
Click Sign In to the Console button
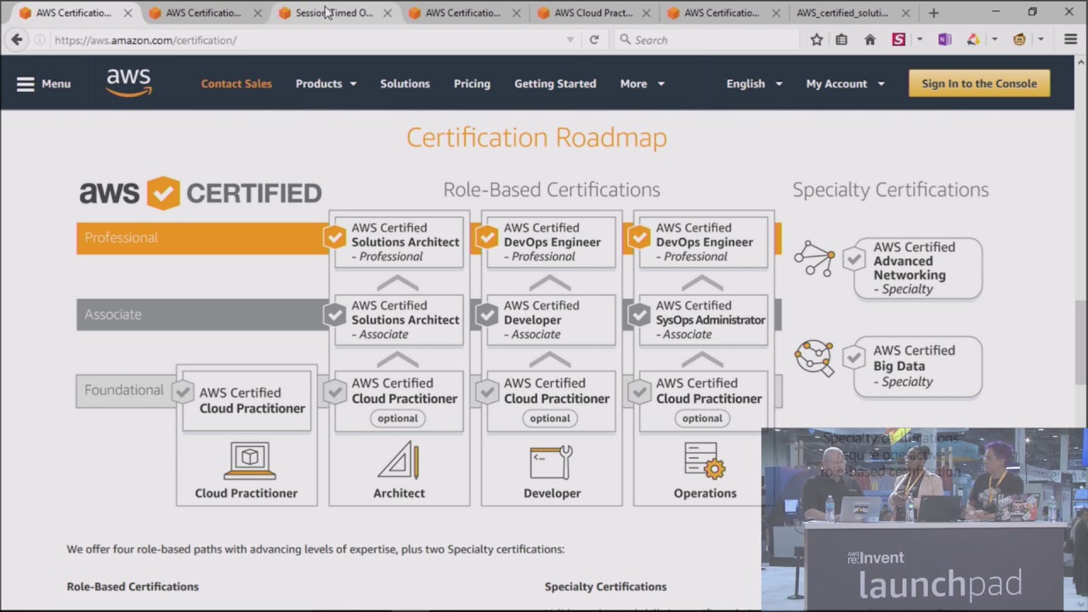[x=979, y=83]
